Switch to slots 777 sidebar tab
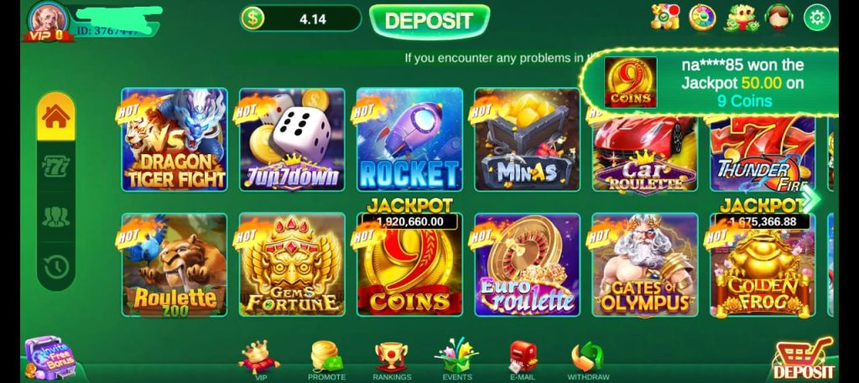Viewport: 859px width, 383px height. (56, 166)
